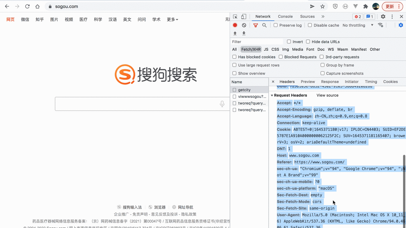This screenshot has height=228, width=406.
Task: Stop recording the network log
Action: tap(235, 25)
